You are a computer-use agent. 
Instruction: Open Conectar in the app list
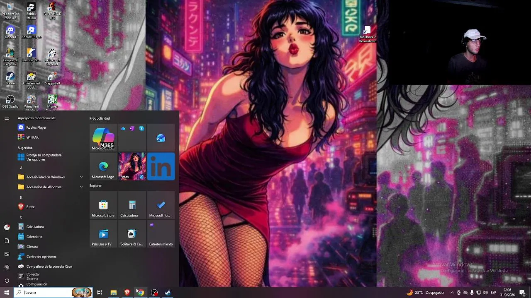[50, 276]
